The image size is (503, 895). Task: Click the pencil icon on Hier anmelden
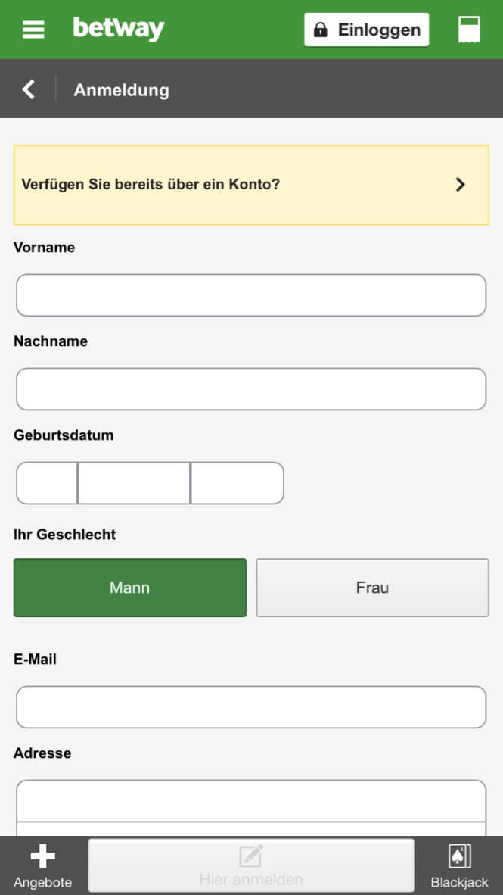250,856
